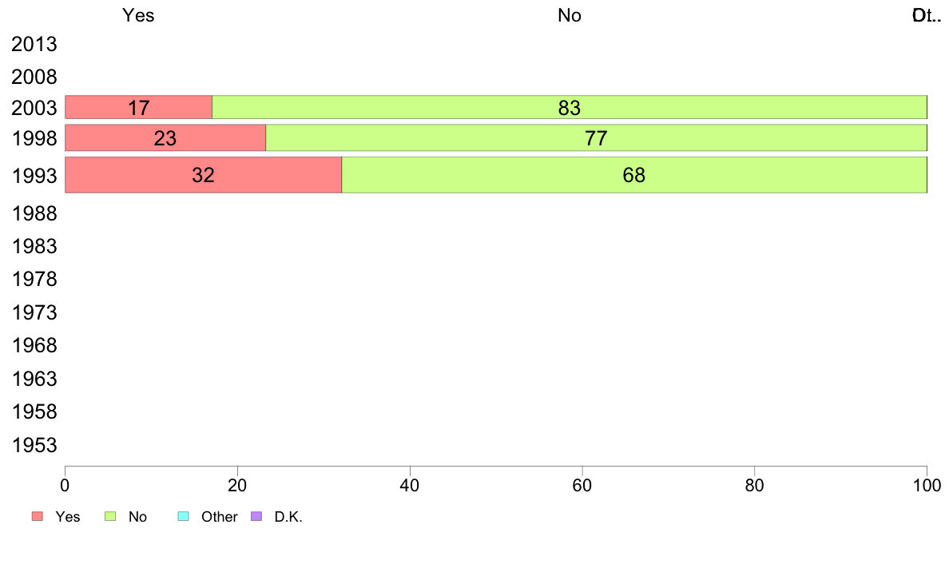Click the No column header at top

coord(569,15)
